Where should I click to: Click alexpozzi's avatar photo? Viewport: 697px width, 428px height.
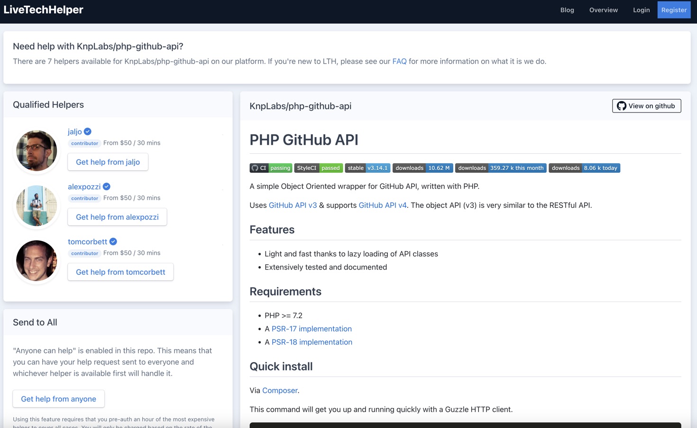coord(37,205)
